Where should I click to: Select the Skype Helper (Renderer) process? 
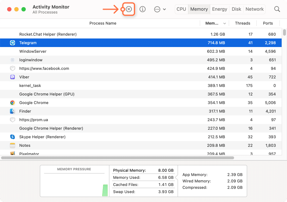[x=42, y=137]
